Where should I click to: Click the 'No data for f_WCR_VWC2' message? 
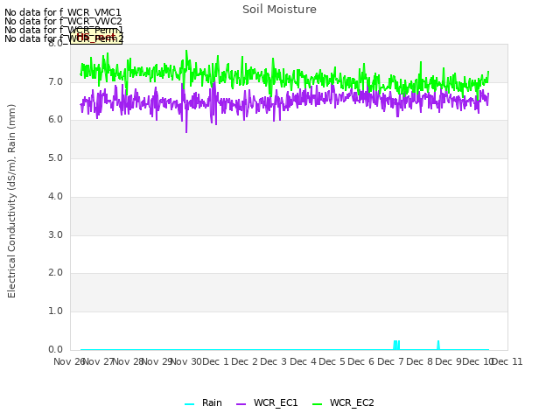(x=63, y=21)
